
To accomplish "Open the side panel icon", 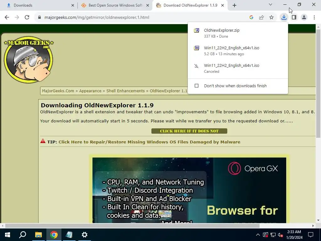I will (294, 18).
